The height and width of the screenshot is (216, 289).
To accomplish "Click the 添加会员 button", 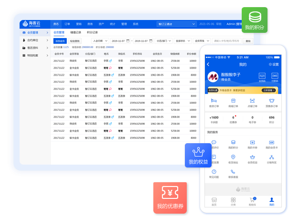I will tap(60, 41).
